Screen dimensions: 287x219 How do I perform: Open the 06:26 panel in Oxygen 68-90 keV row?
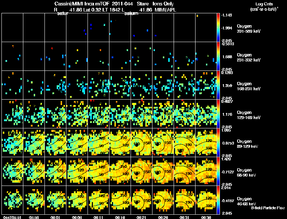163,171
